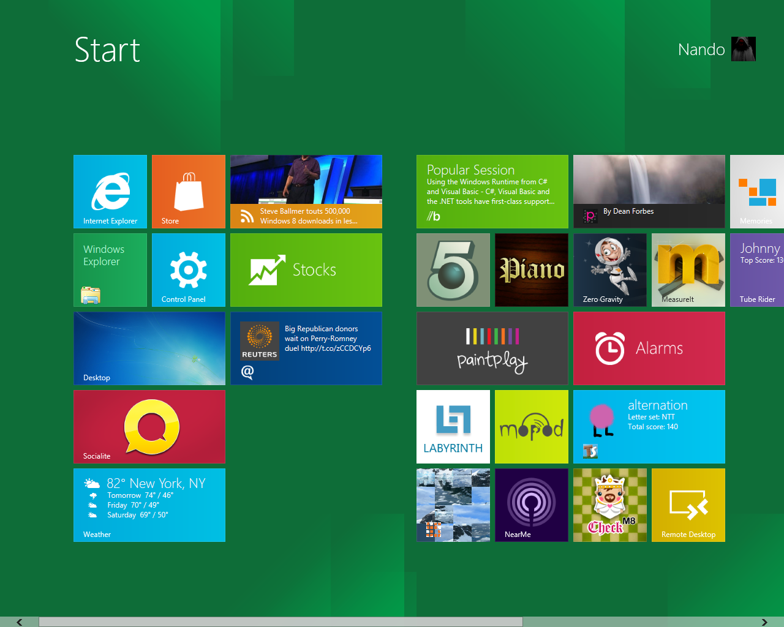Open the Alarms app
784x627 pixels.
click(x=649, y=348)
